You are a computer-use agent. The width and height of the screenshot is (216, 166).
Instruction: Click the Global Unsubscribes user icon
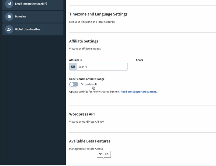click(x=9, y=29)
